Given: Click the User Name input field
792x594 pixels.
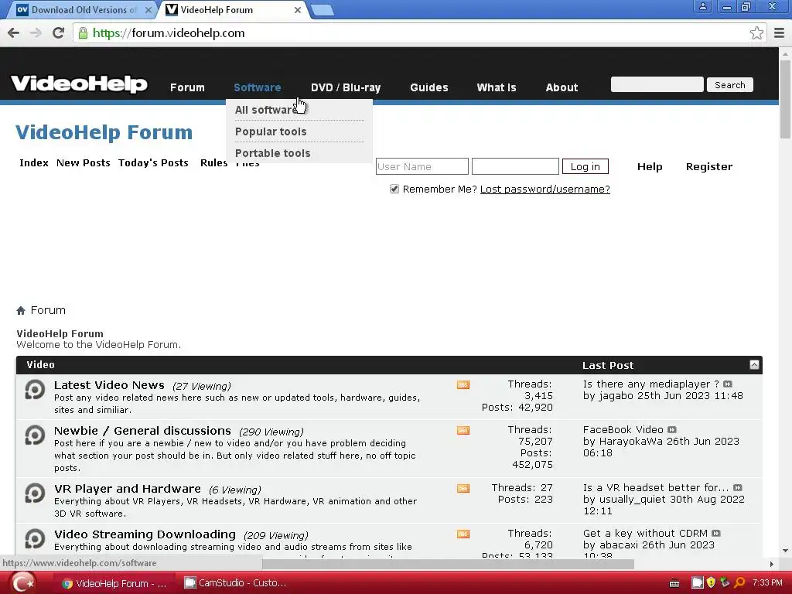Looking at the screenshot, I should tap(422, 167).
